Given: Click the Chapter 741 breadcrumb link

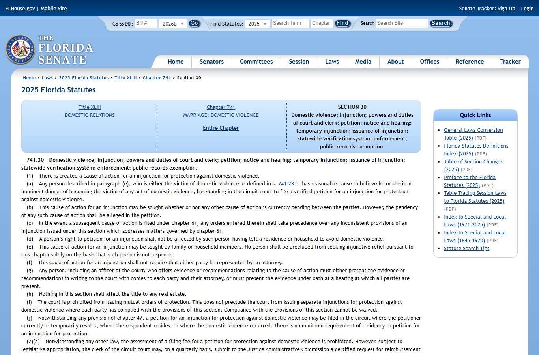Looking at the screenshot, I should (157, 78).
